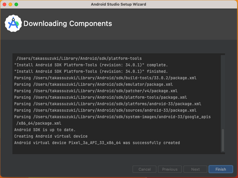Click the Previous button
238x178 pixels.
click(x=170, y=169)
